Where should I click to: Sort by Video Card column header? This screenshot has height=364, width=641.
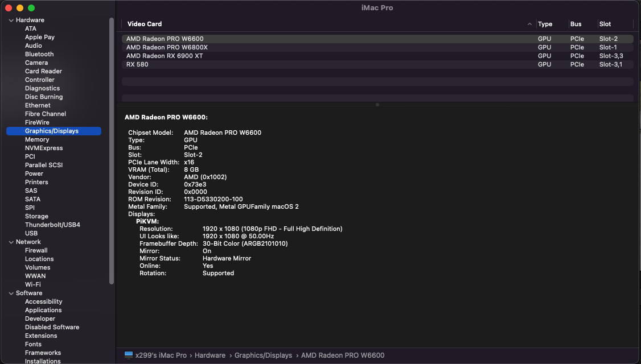145,24
